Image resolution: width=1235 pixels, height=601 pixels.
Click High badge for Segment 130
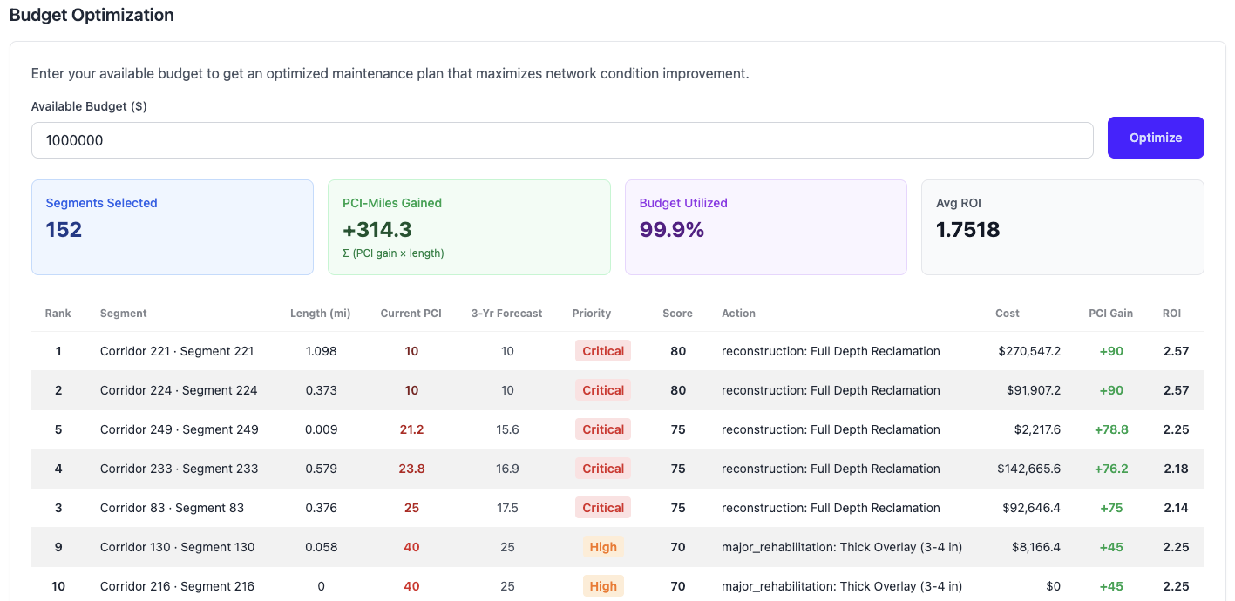pyautogui.click(x=603, y=547)
